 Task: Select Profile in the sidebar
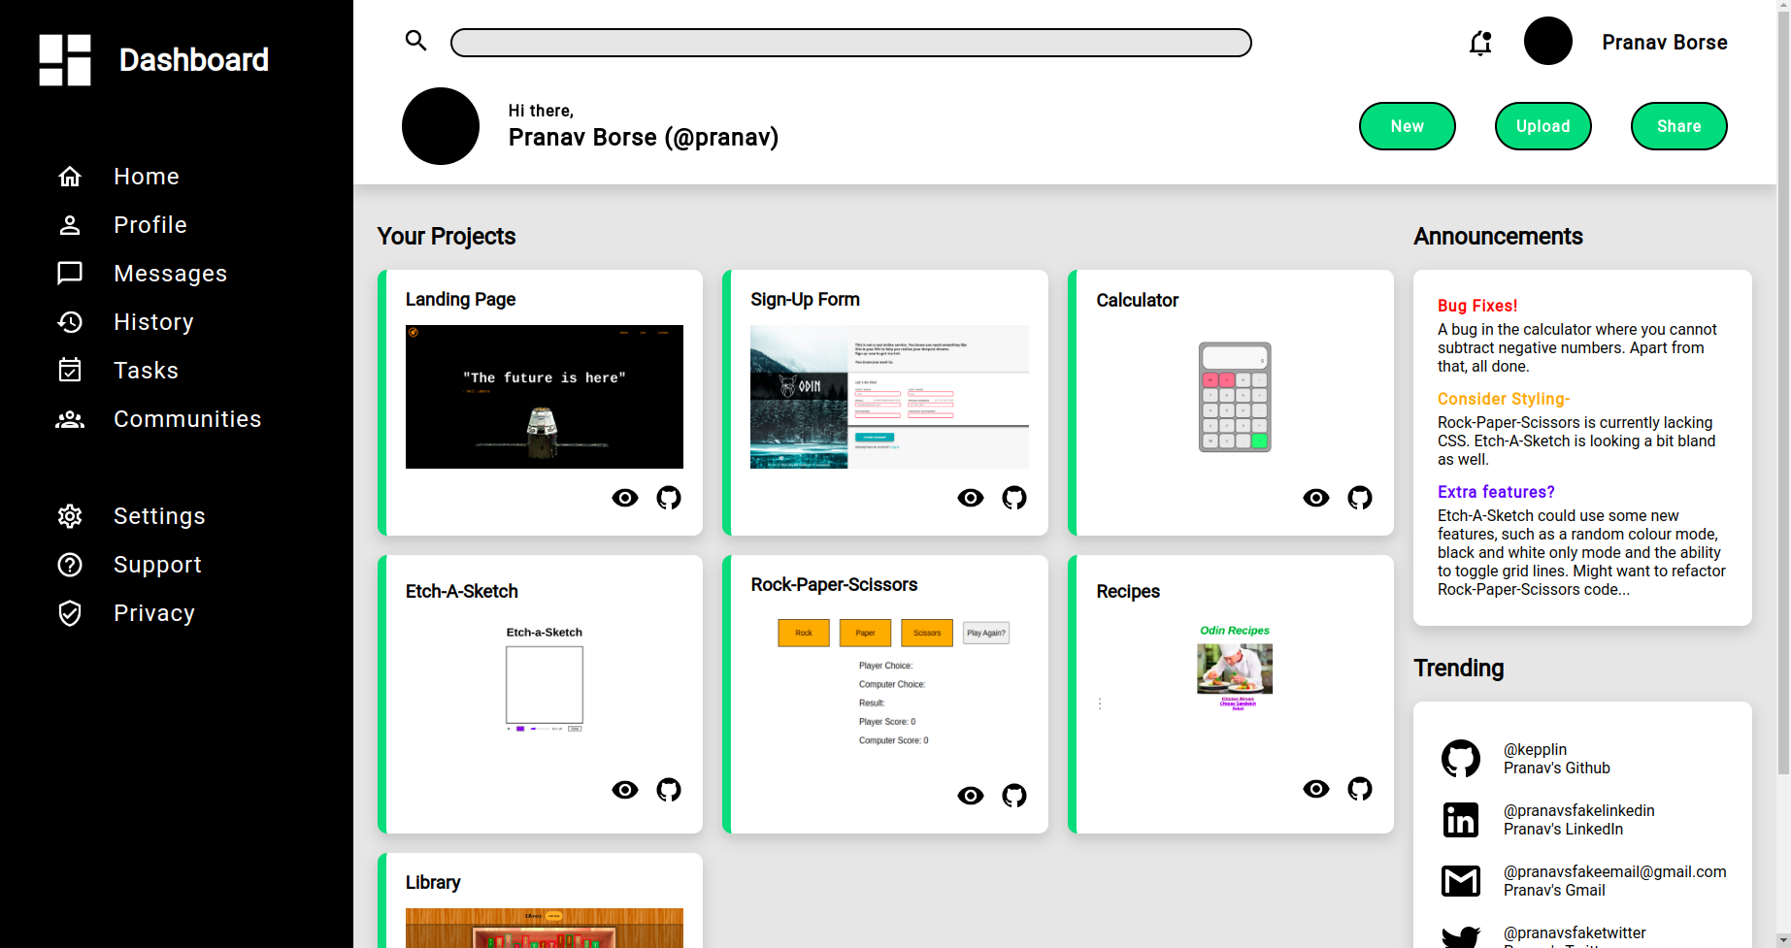coord(150,224)
